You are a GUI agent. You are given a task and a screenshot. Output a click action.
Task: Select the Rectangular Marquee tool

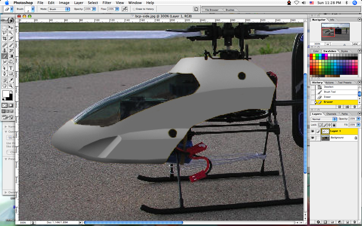click(x=5, y=27)
